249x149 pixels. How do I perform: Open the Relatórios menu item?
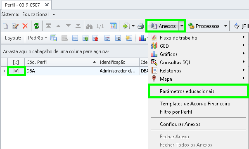point(198,71)
